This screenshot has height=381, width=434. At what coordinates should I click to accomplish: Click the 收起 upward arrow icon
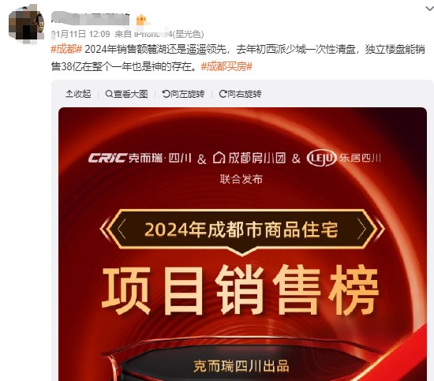[x=69, y=94]
